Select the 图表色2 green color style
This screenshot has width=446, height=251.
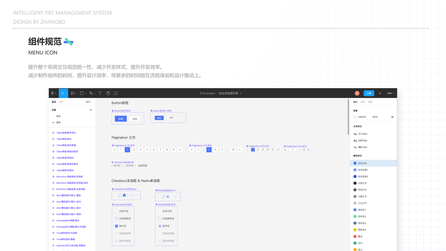(373, 216)
